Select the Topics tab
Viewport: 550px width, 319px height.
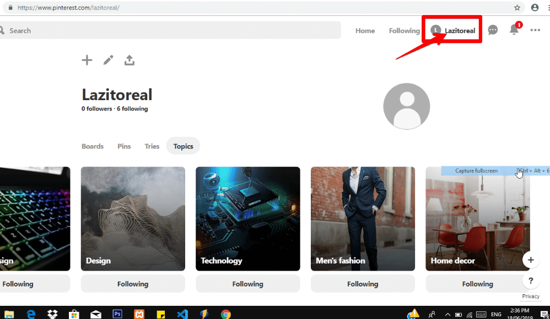pyautogui.click(x=183, y=146)
